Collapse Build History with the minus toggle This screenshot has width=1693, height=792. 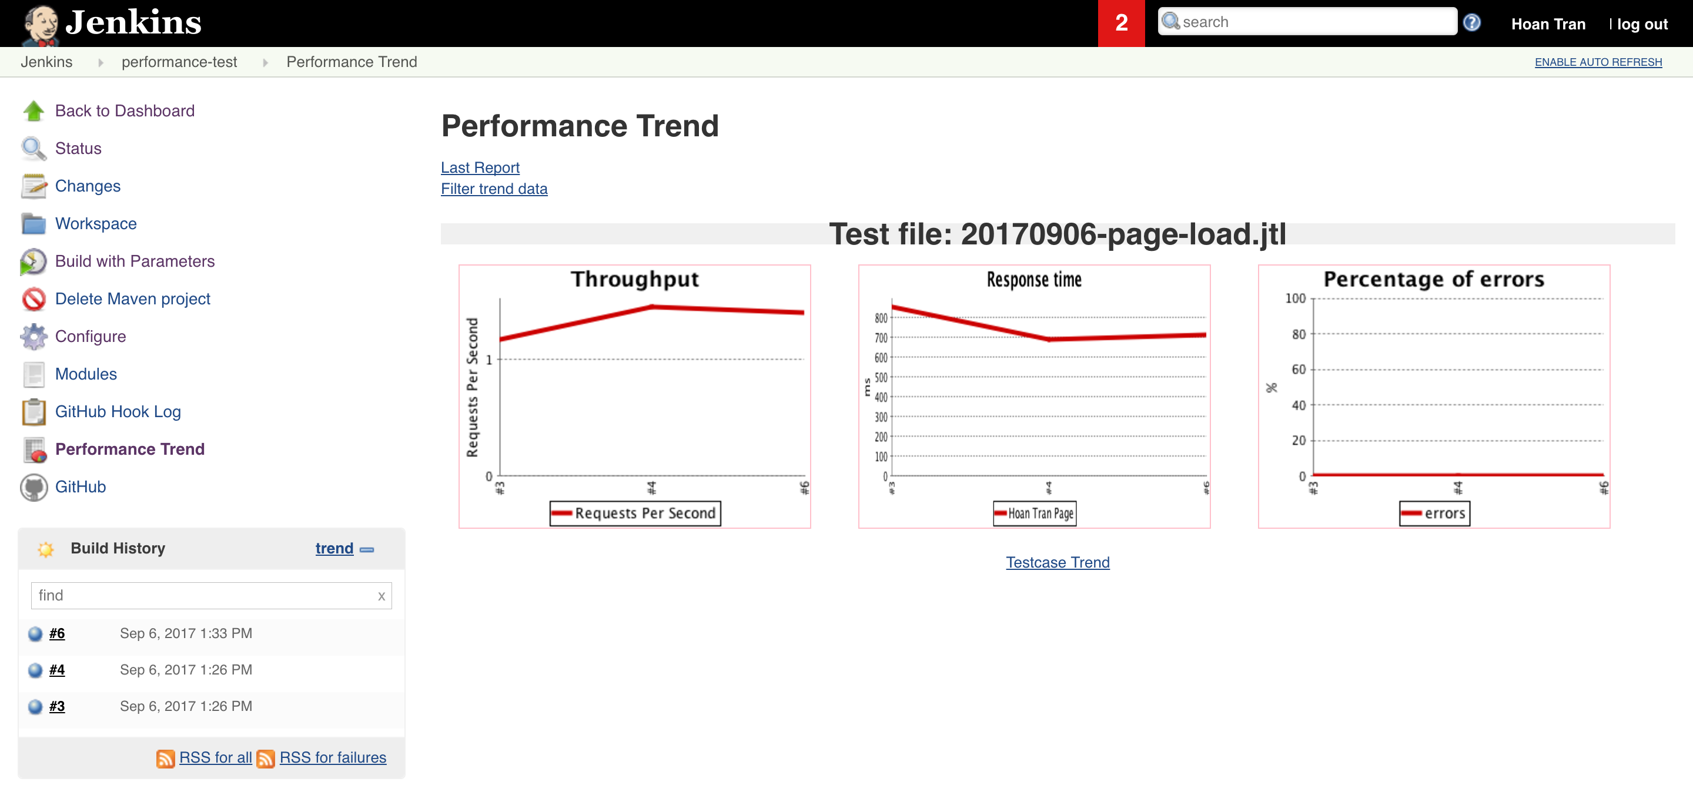pyautogui.click(x=367, y=549)
